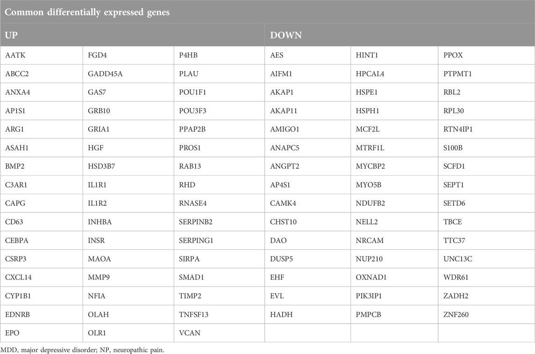Click the VCAN table cell
The height and width of the screenshot is (354, 535).
pos(219,333)
